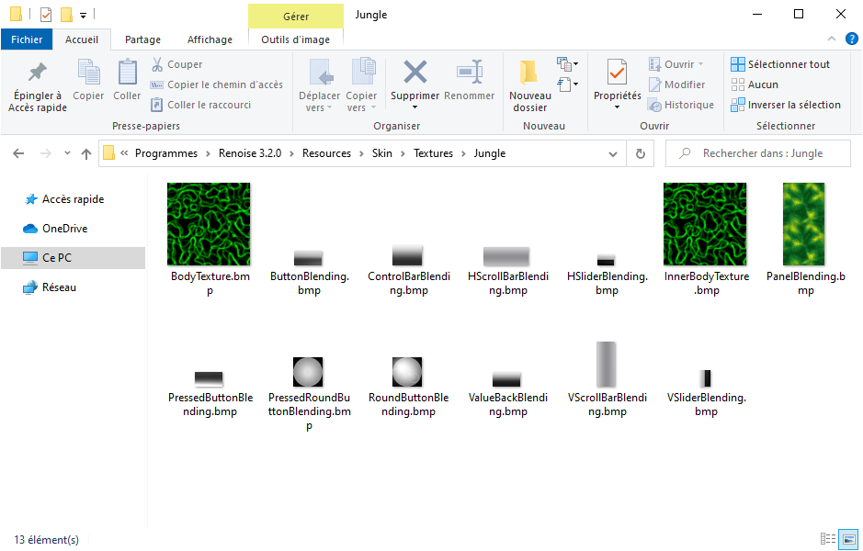Open the Fichier menu

[x=27, y=39]
